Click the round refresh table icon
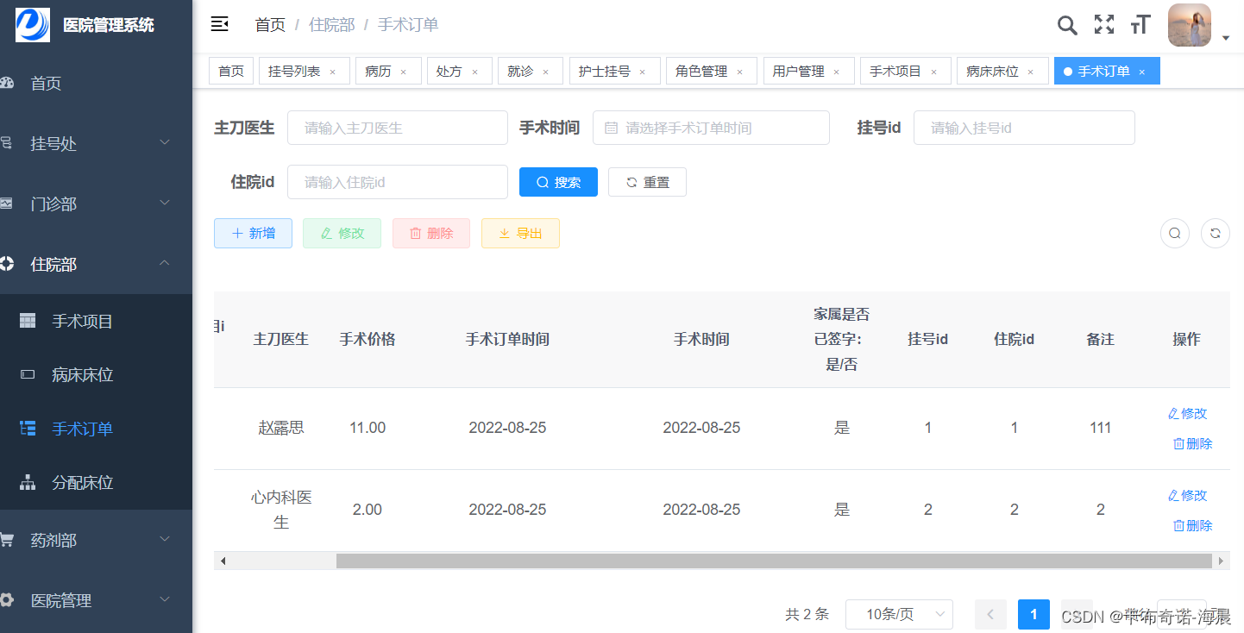The image size is (1244, 633). click(1216, 233)
